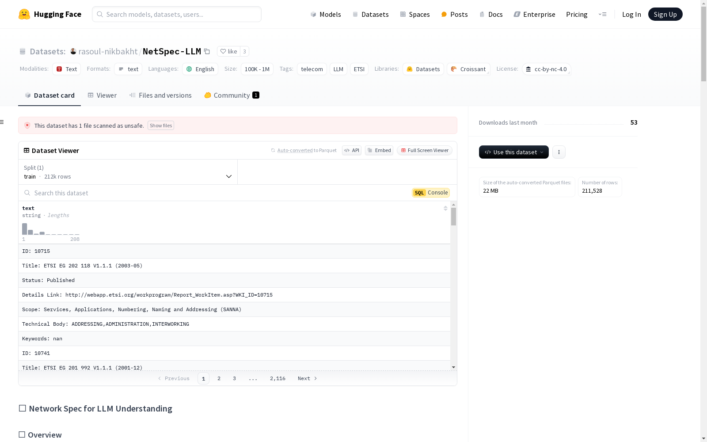Open the three-dot more options menu
Screen dimensions: 707x442
(559, 152)
